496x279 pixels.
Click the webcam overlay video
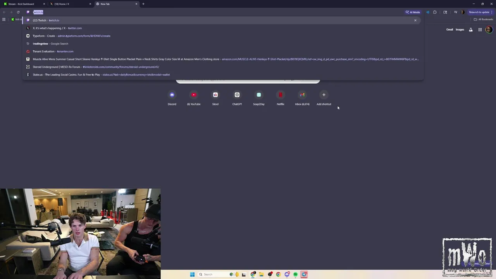[x=80, y=234]
